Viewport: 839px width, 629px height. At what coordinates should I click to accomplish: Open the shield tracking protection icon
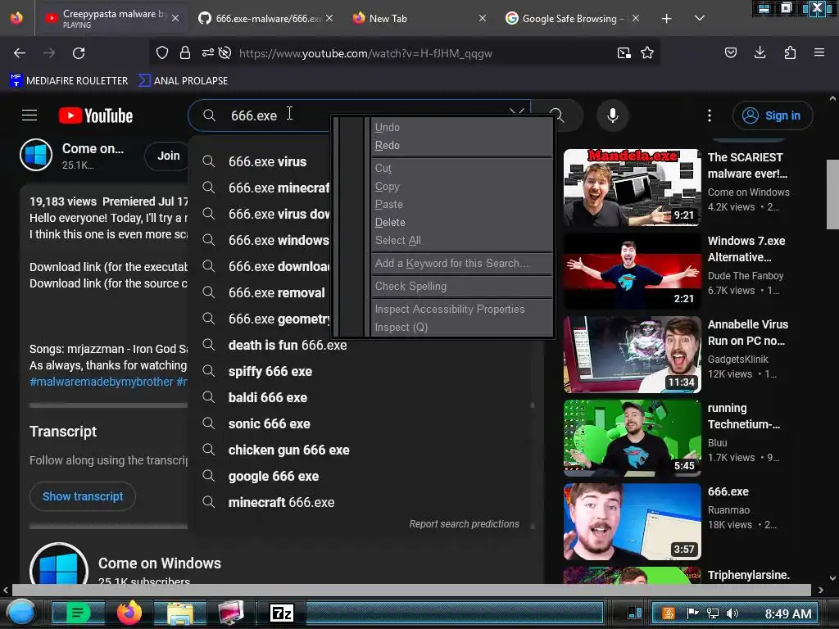(162, 52)
